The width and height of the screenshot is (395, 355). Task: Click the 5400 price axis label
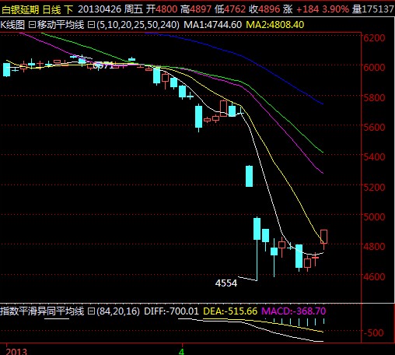[x=374, y=157]
